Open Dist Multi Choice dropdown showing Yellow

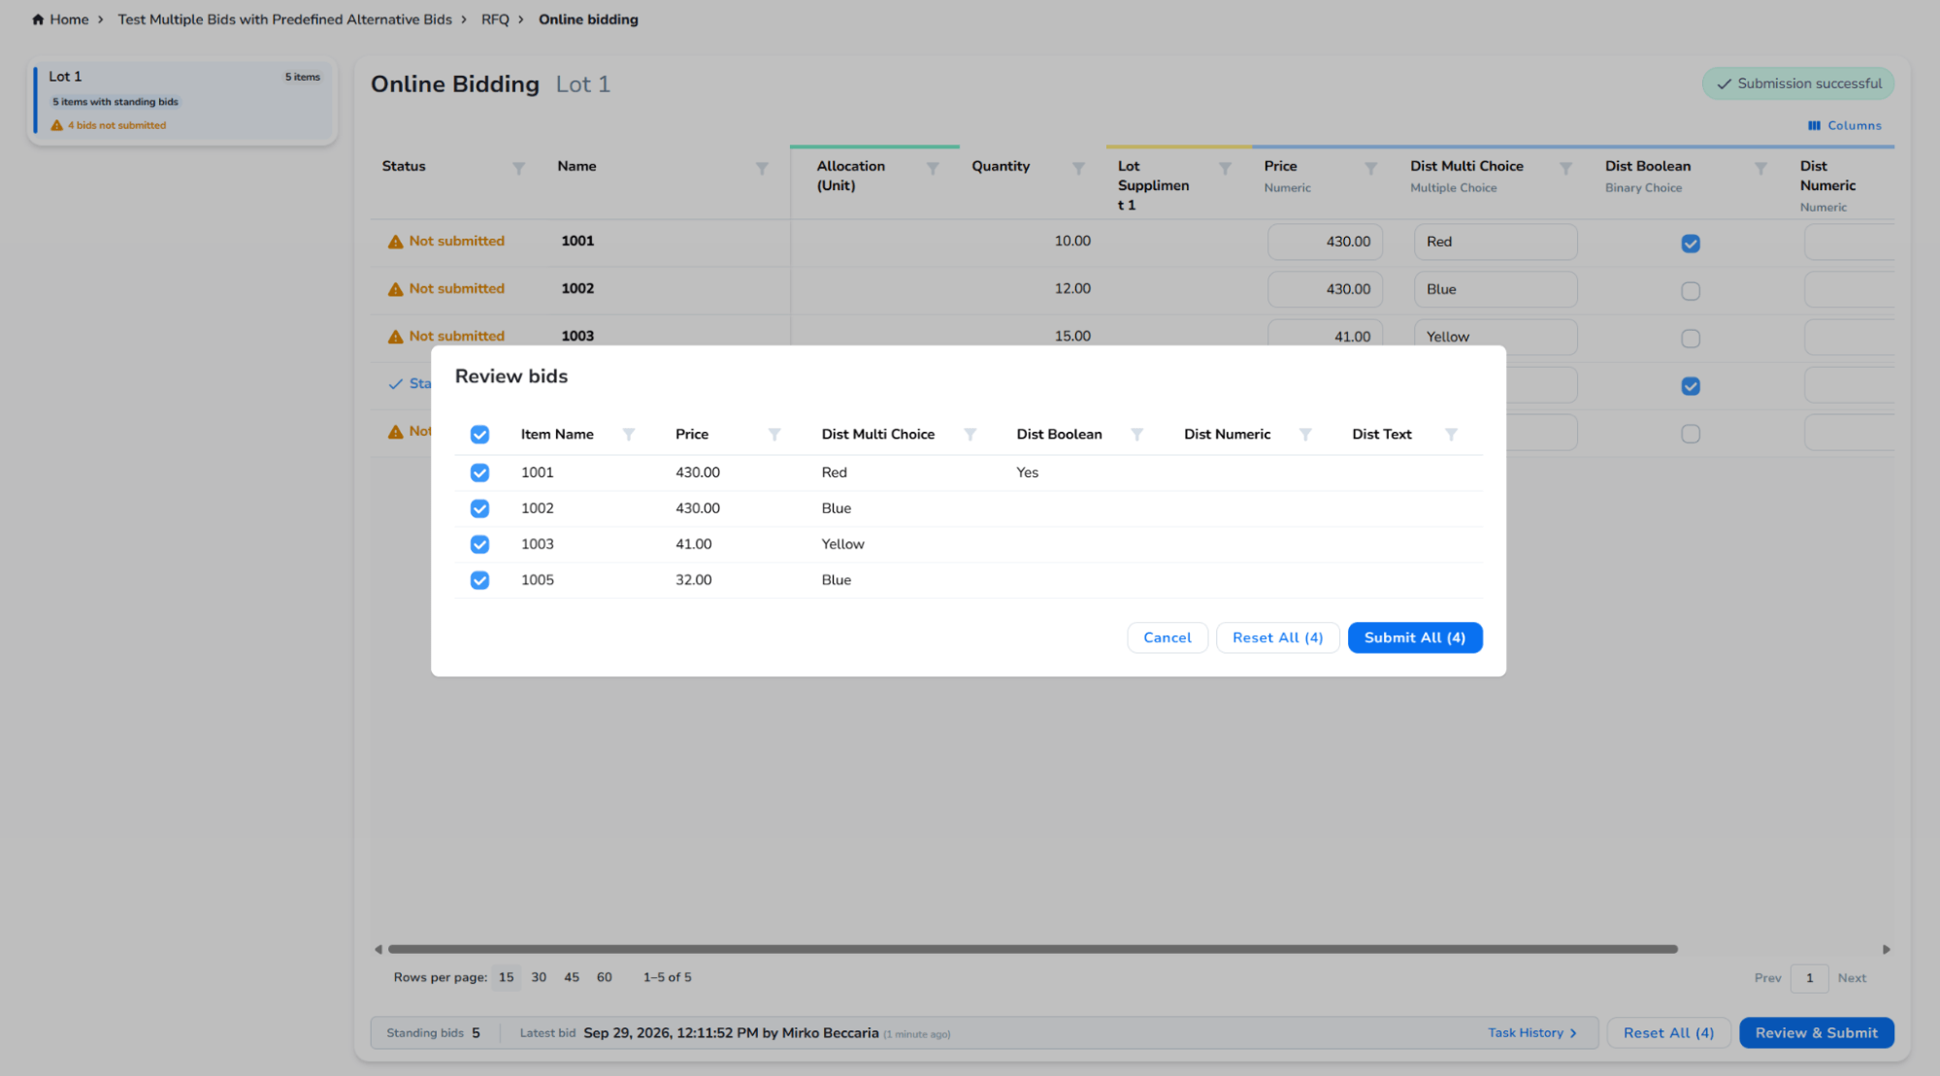tap(1496, 336)
